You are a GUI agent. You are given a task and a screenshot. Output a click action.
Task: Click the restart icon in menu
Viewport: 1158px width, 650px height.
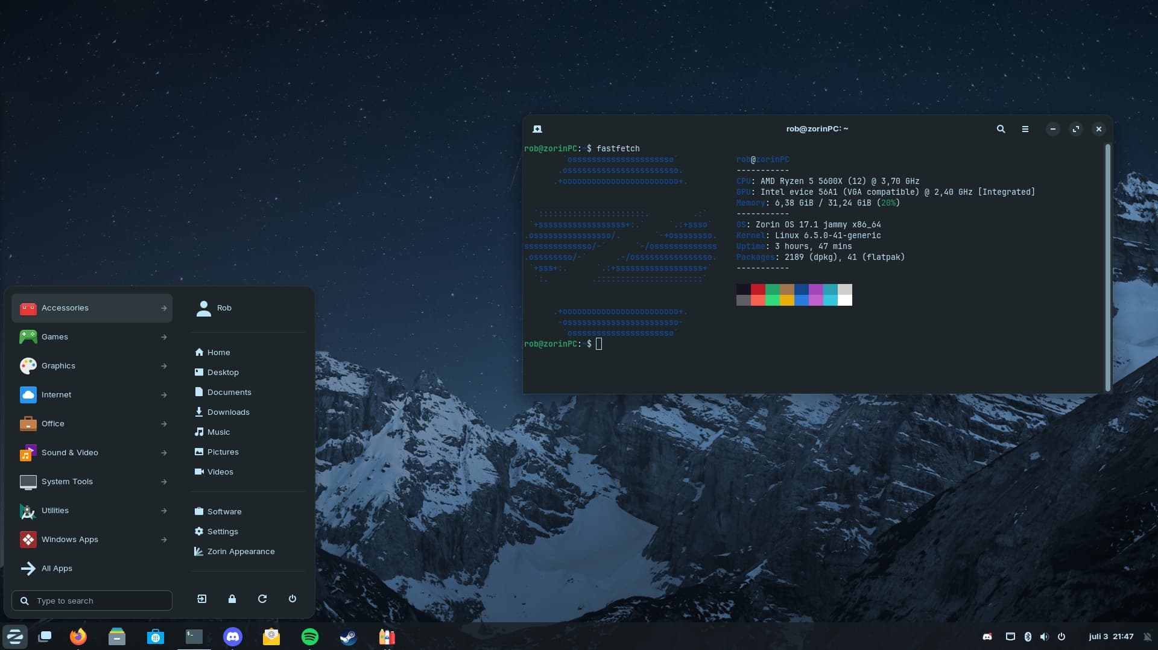pos(262,599)
